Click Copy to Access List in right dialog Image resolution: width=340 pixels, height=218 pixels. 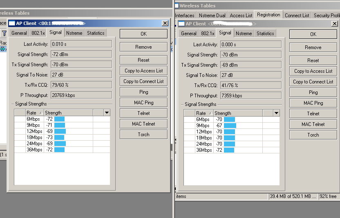click(x=313, y=71)
